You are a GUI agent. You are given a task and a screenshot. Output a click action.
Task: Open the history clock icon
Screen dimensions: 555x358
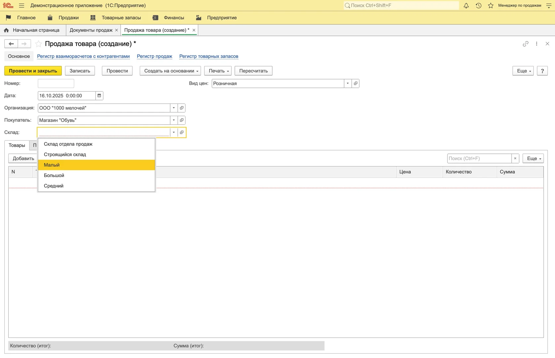click(x=479, y=6)
